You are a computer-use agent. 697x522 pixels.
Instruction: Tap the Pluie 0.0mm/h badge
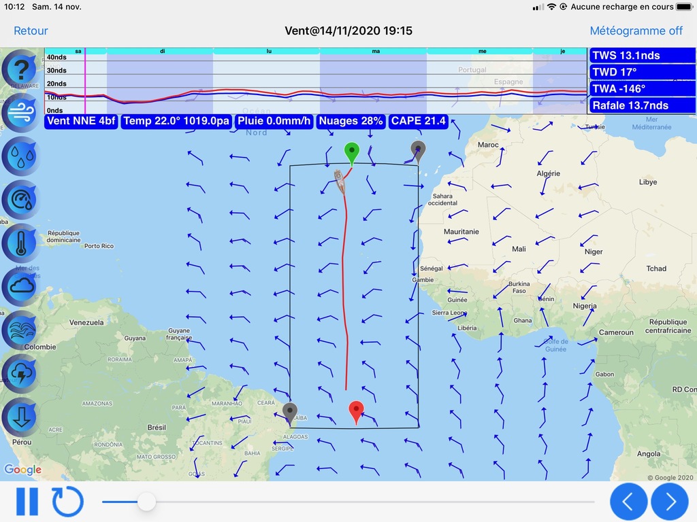coord(274,121)
